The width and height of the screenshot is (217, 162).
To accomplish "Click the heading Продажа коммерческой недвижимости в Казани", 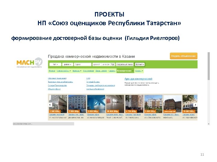I will (x=91, y=56).
